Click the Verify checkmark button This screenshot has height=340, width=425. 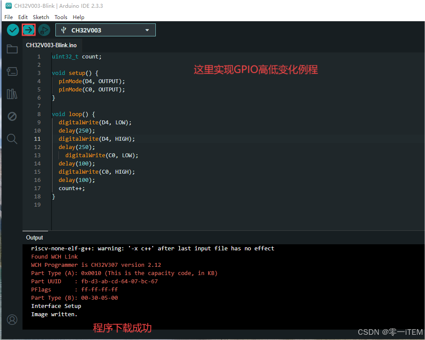tap(13, 30)
